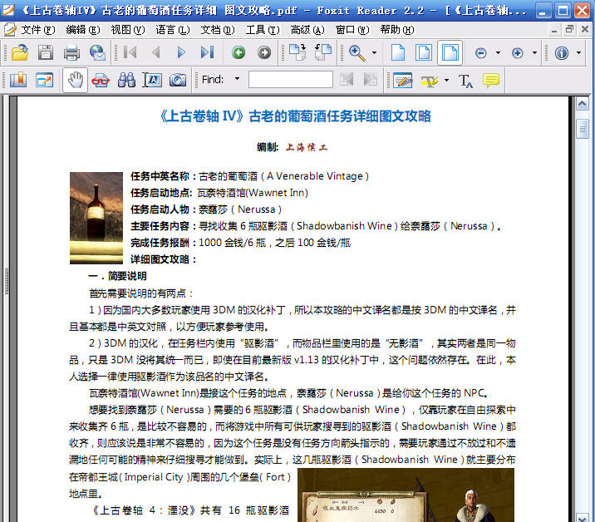
Task: Open the Find options dropdown
Action: 237,79
